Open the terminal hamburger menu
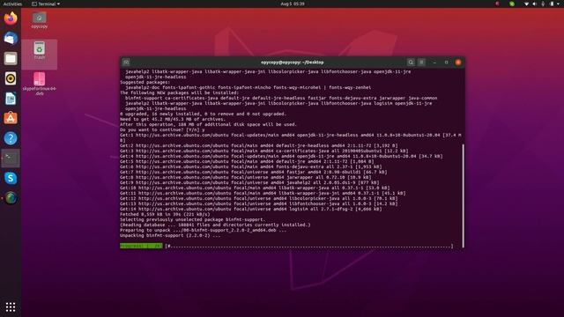Viewport: 564px width, 317px height. 421,63
